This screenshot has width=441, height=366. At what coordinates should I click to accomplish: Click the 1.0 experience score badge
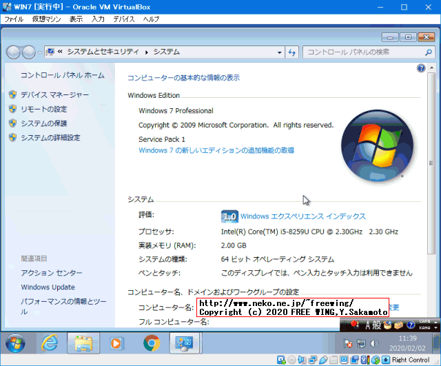pos(229,216)
